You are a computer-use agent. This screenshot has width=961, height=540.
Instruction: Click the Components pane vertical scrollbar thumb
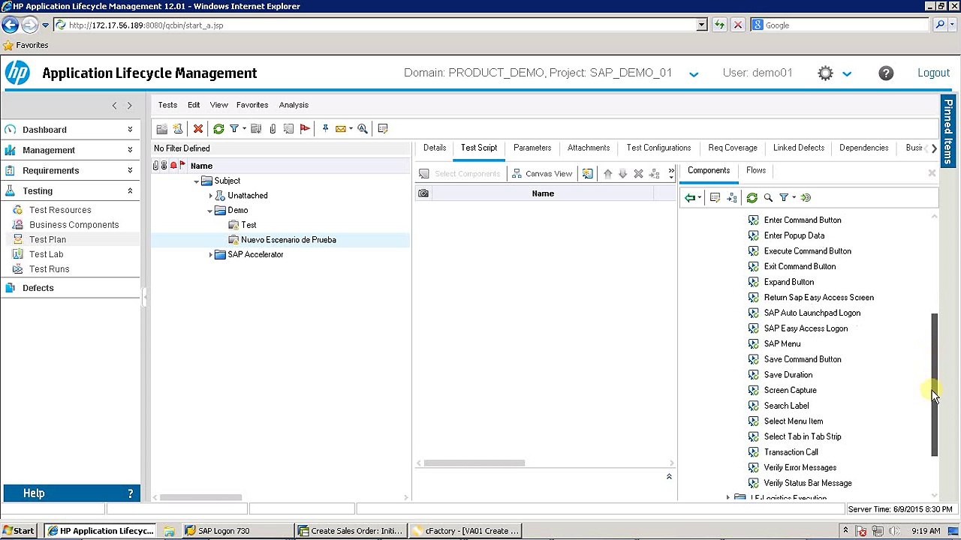point(935,385)
